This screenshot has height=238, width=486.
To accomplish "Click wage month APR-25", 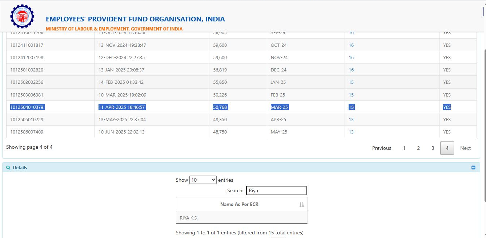I will tap(278, 120).
